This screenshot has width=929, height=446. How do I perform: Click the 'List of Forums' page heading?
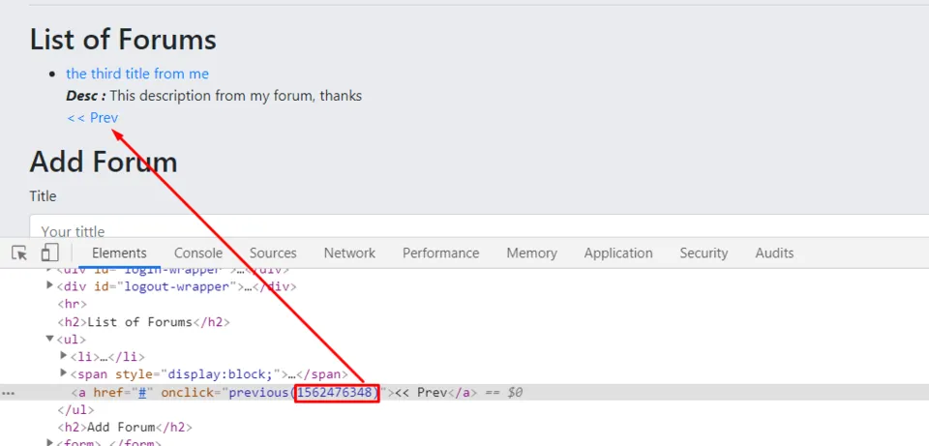coord(123,39)
